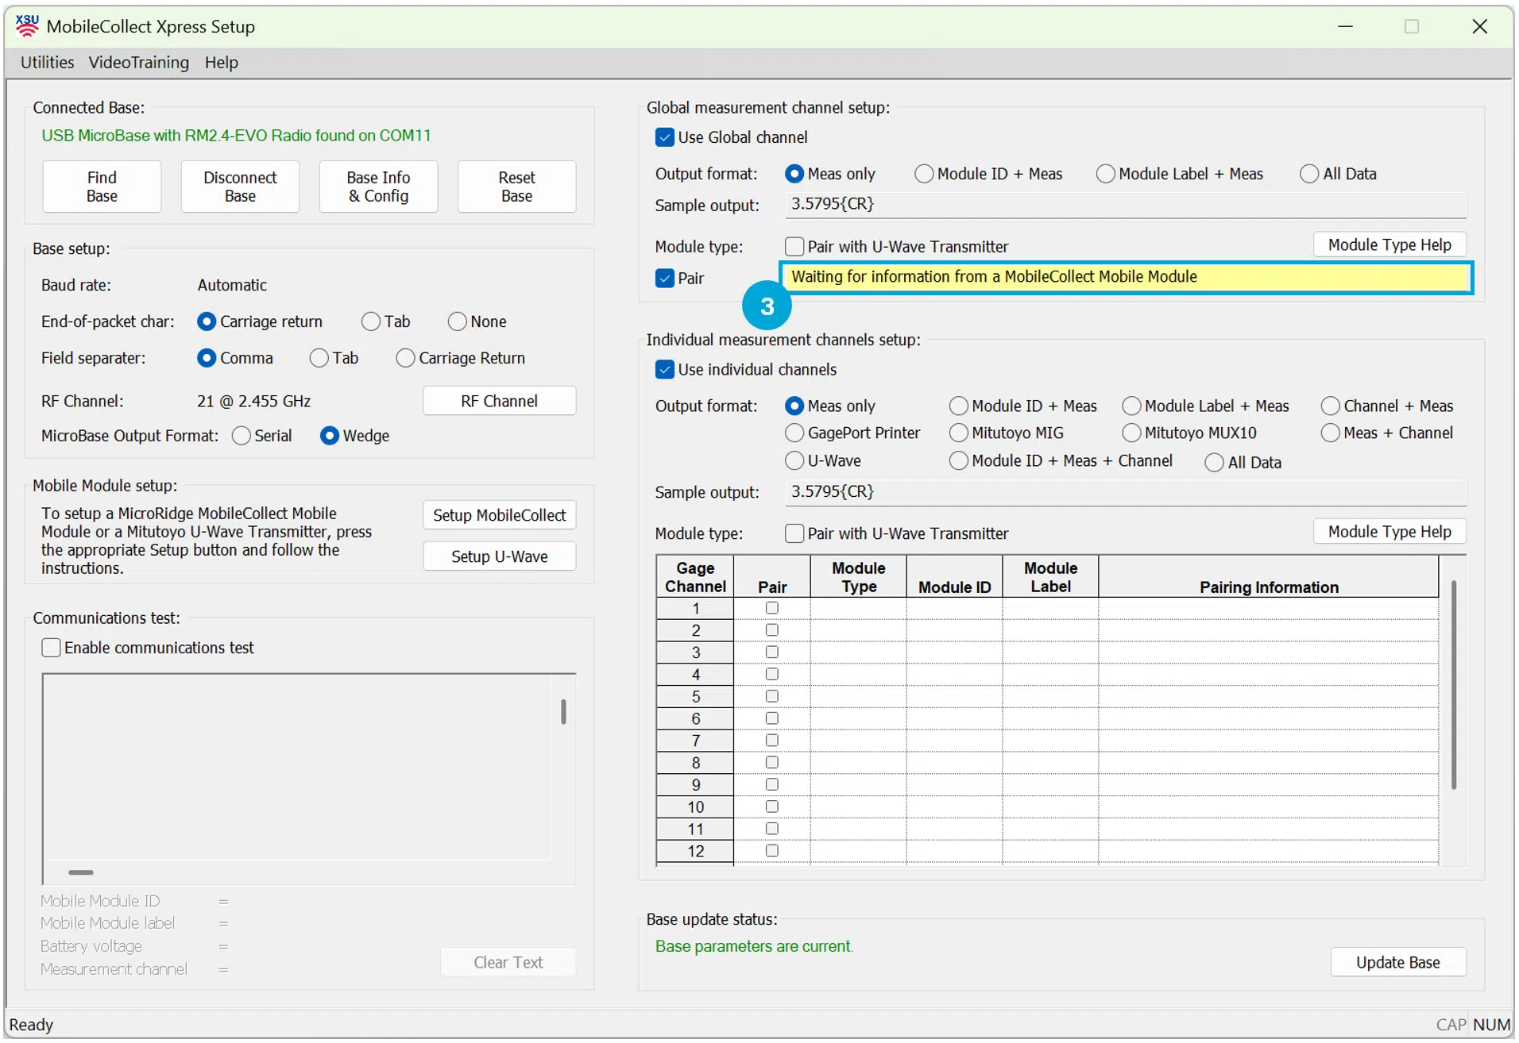The image size is (1519, 1043).
Task: Select the GagePort Printer output format
Action: point(794,433)
